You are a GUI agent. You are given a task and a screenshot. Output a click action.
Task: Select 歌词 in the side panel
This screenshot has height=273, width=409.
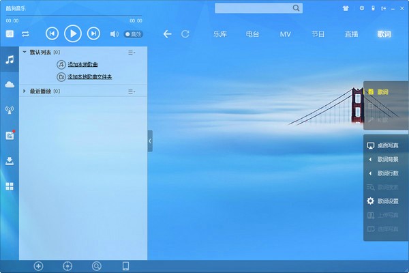382,92
